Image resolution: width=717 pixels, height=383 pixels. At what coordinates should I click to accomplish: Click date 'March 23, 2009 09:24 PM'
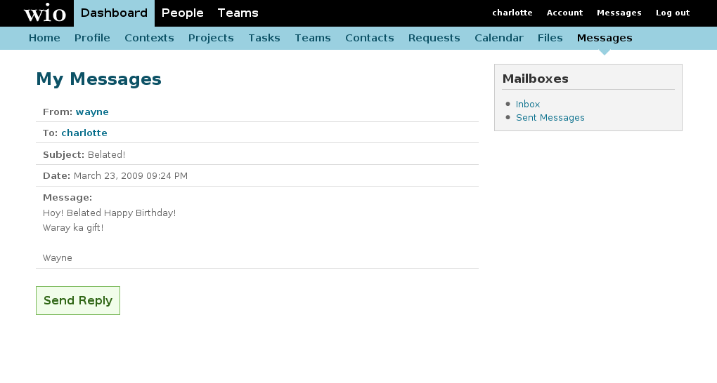pyautogui.click(x=130, y=176)
